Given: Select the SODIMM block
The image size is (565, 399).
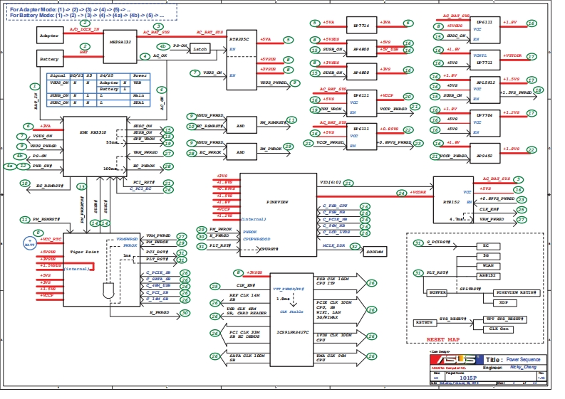Looking at the screenshot, I should tap(375, 252).
